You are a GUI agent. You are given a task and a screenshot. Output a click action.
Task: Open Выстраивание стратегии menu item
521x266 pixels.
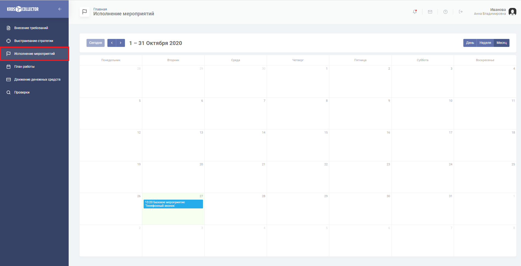click(34, 41)
